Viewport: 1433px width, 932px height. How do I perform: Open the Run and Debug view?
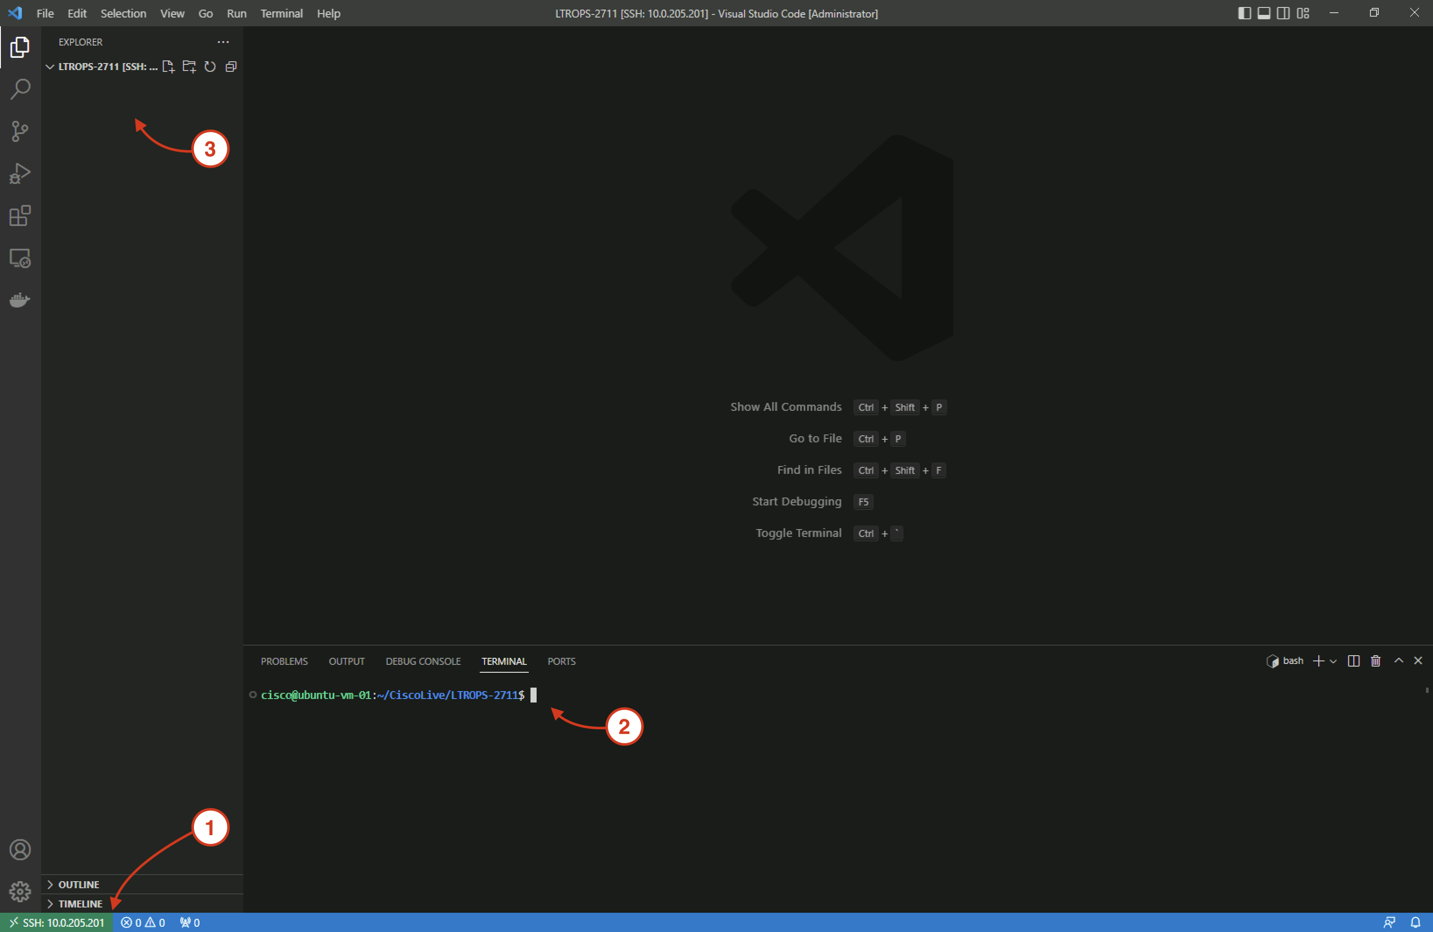coord(20,173)
